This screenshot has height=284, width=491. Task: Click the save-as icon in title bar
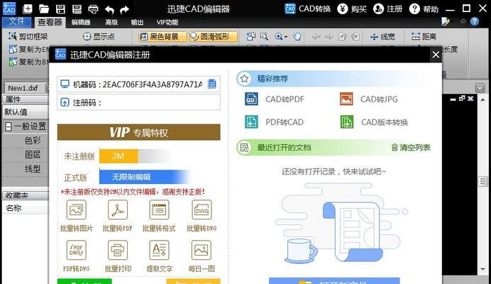pyautogui.click(x=77, y=9)
